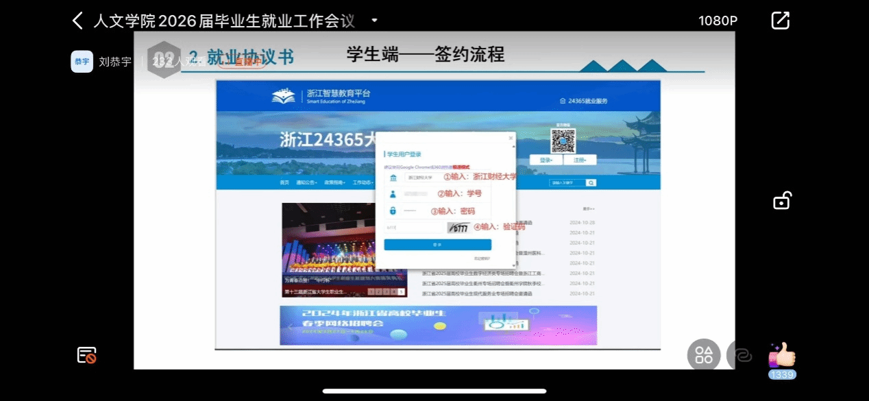The image size is (869, 401).
Task: Open the 1080P video quality selector
Action: click(x=718, y=21)
